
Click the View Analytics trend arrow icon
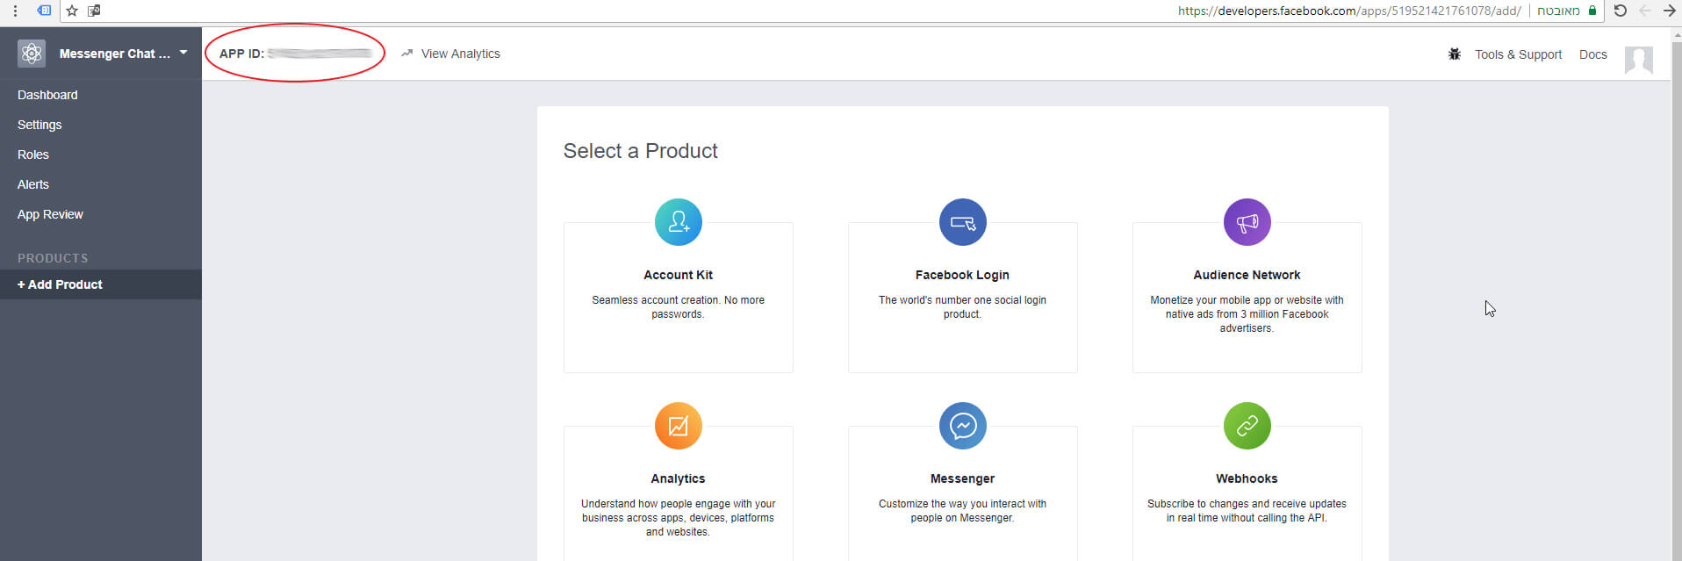[406, 54]
